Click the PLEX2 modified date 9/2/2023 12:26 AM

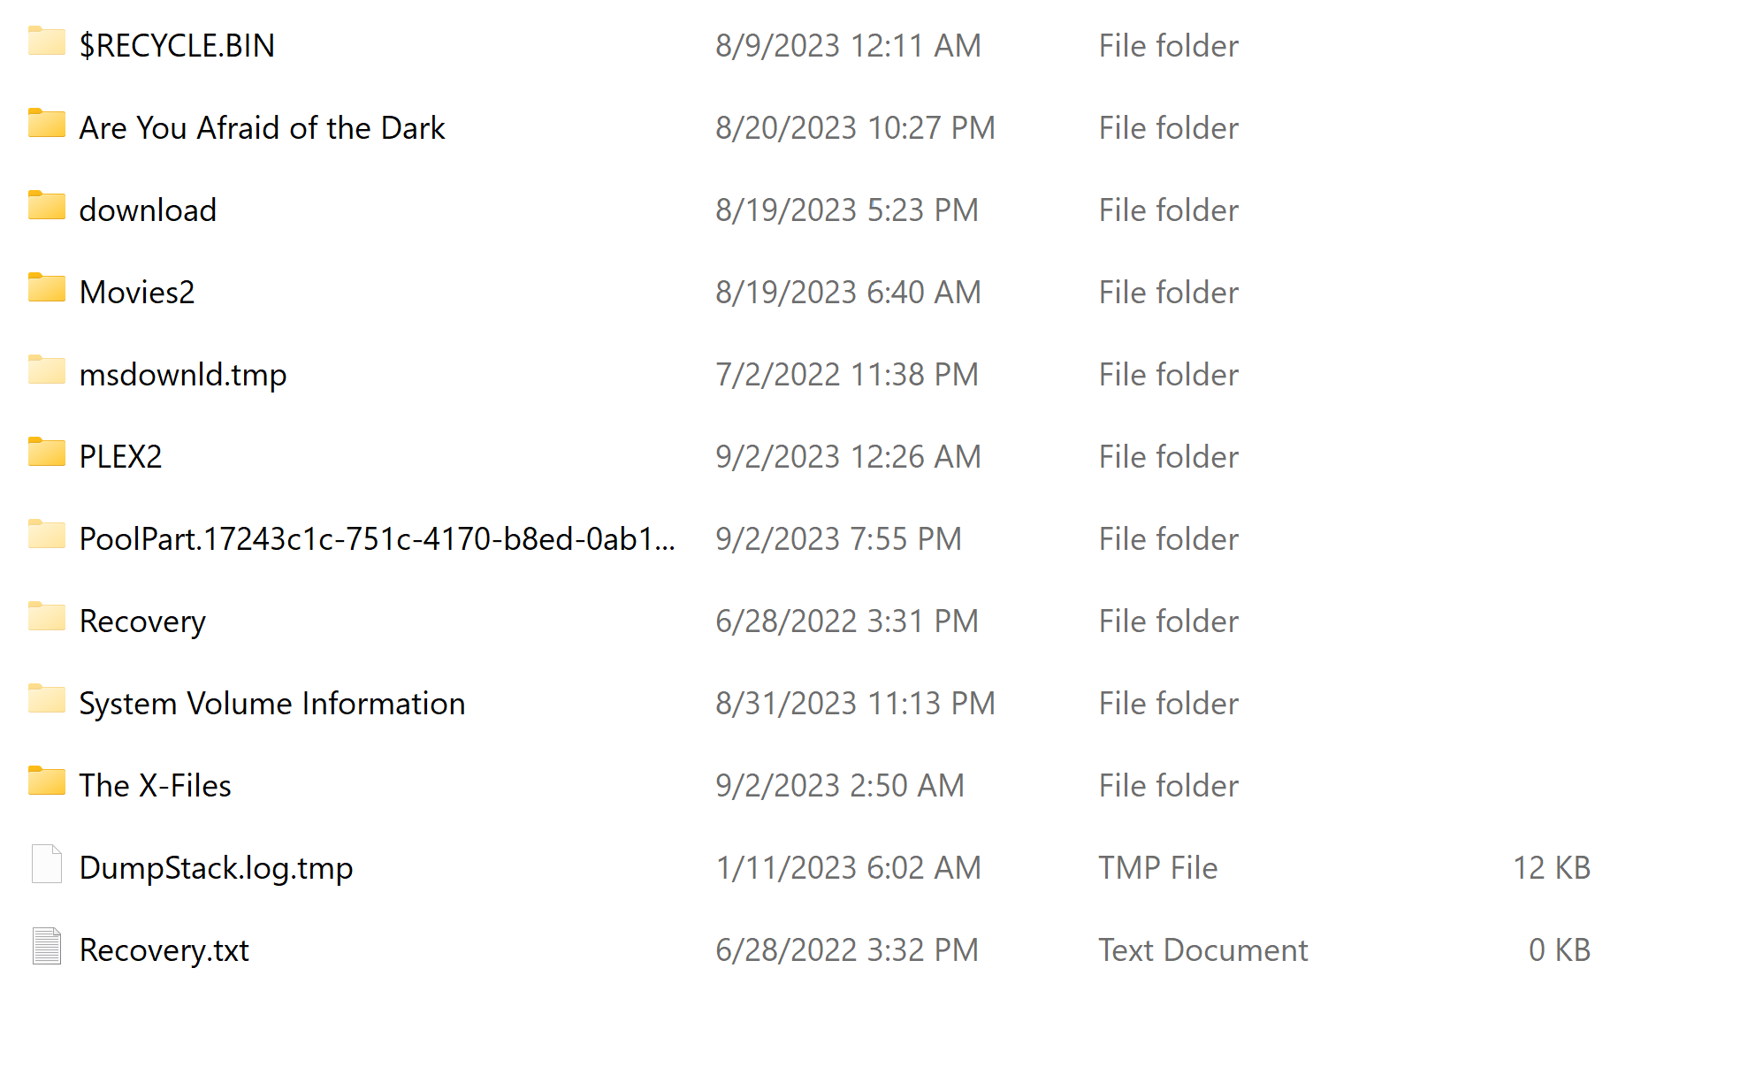pos(848,457)
